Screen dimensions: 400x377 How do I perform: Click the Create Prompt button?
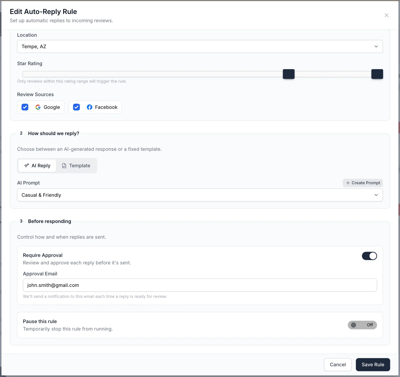click(363, 183)
